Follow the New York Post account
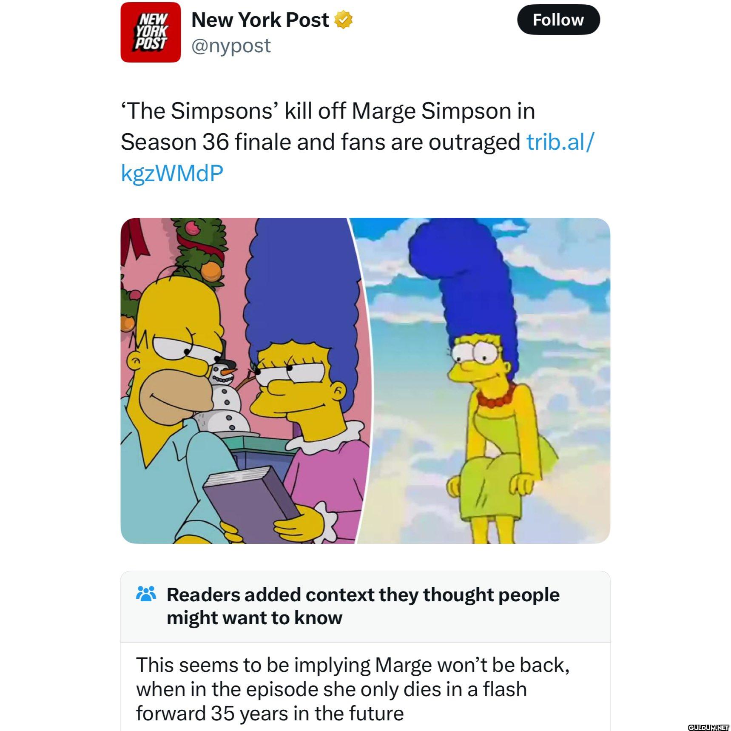The width and height of the screenshot is (731, 731). [558, 20]
